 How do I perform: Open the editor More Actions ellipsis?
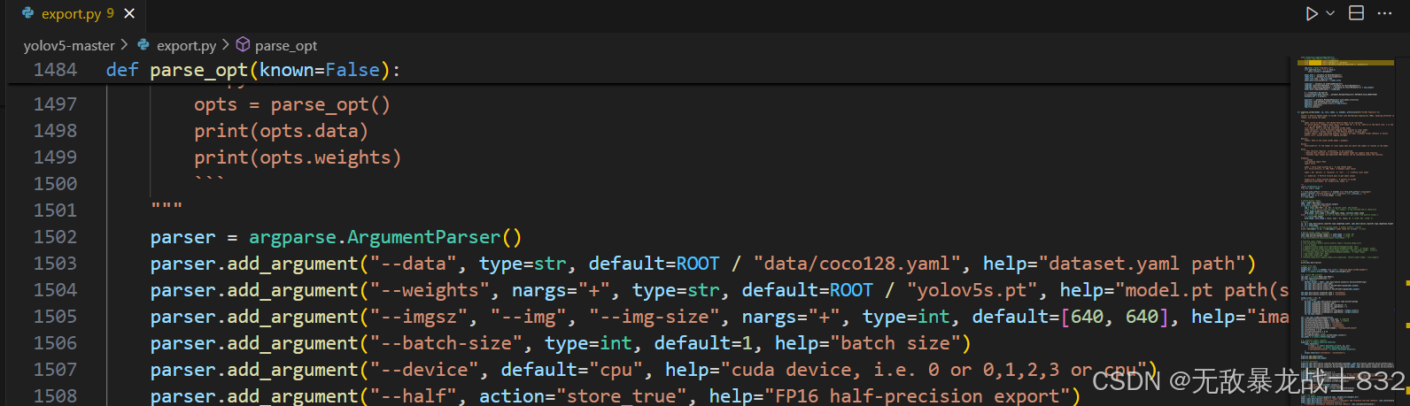point(1385,13)
